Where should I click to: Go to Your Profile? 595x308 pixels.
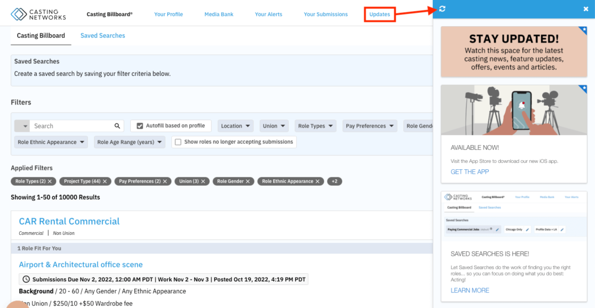coord(169,15)
